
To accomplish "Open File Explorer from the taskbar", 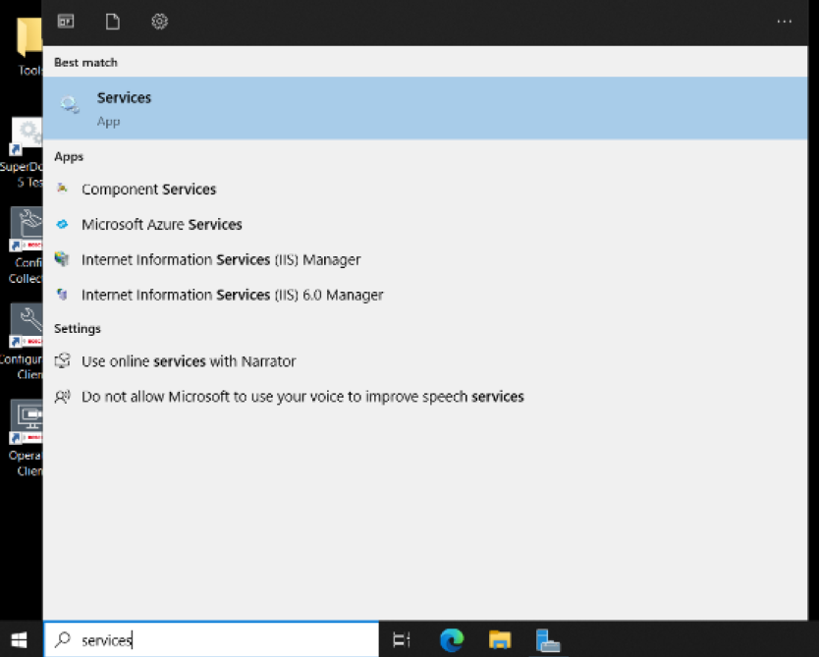I will 500,640.
